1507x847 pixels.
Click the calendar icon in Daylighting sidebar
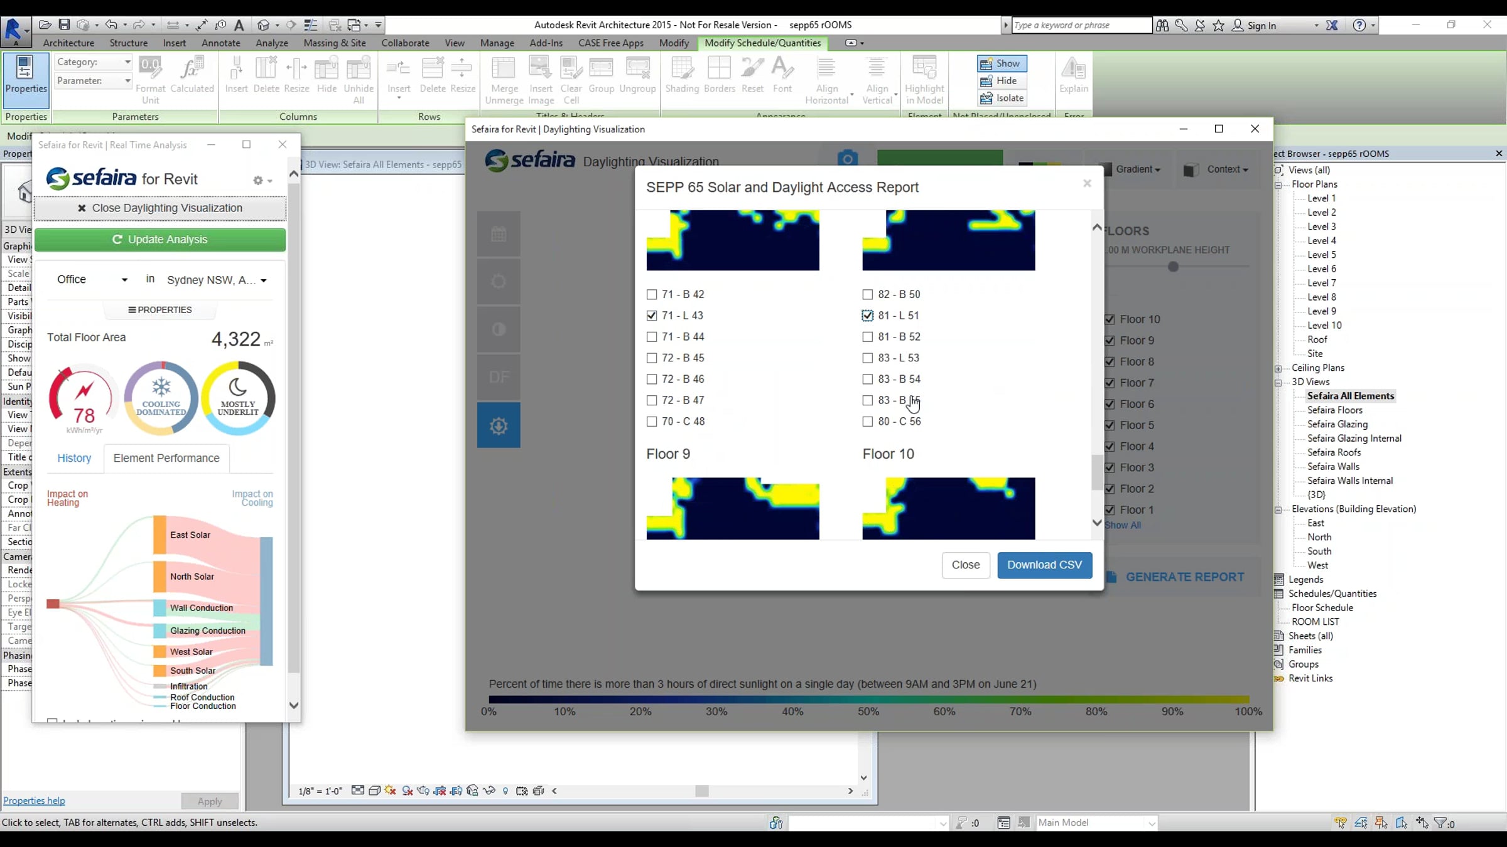click(499, 234)
